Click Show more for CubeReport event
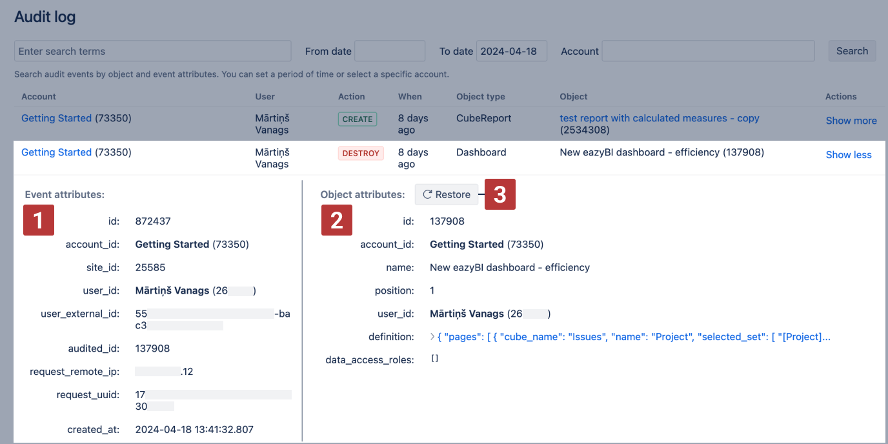Screen dimensions: 888x444 click(x=851, y=121)
